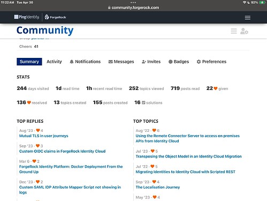Click the 16 solutions stat
267x201 pixels.
coord(148,102)
